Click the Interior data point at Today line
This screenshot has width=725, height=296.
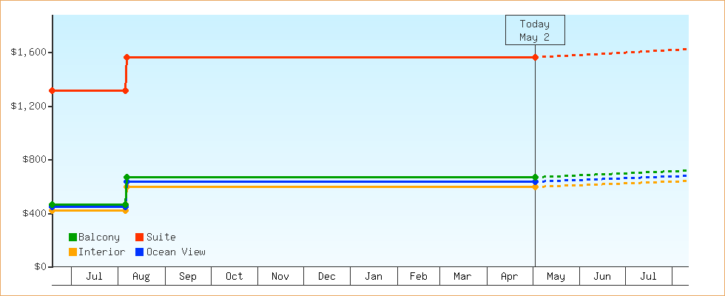[536, 187]
